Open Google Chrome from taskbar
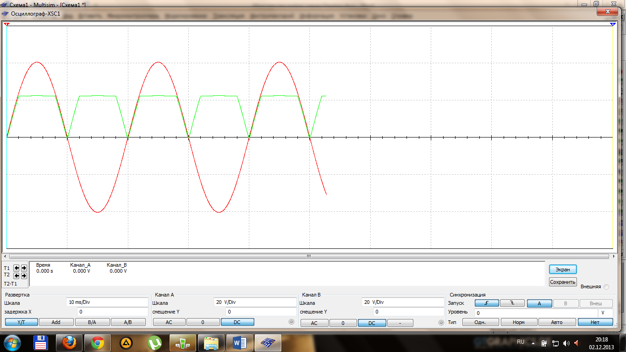This screenshot has width=626, height=352. tap(98, 342)
